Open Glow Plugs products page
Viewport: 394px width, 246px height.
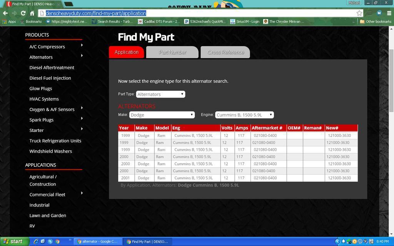click(x=41, y=89)
